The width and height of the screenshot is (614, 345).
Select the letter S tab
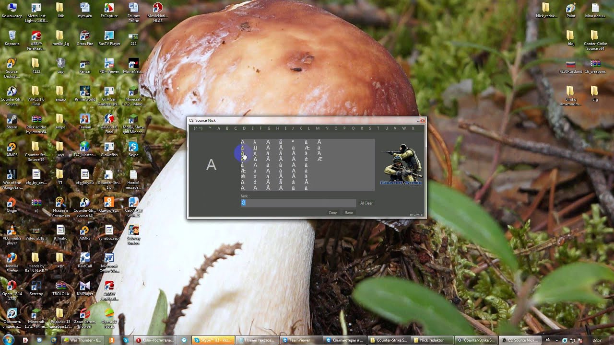click(x=370, y=128)
